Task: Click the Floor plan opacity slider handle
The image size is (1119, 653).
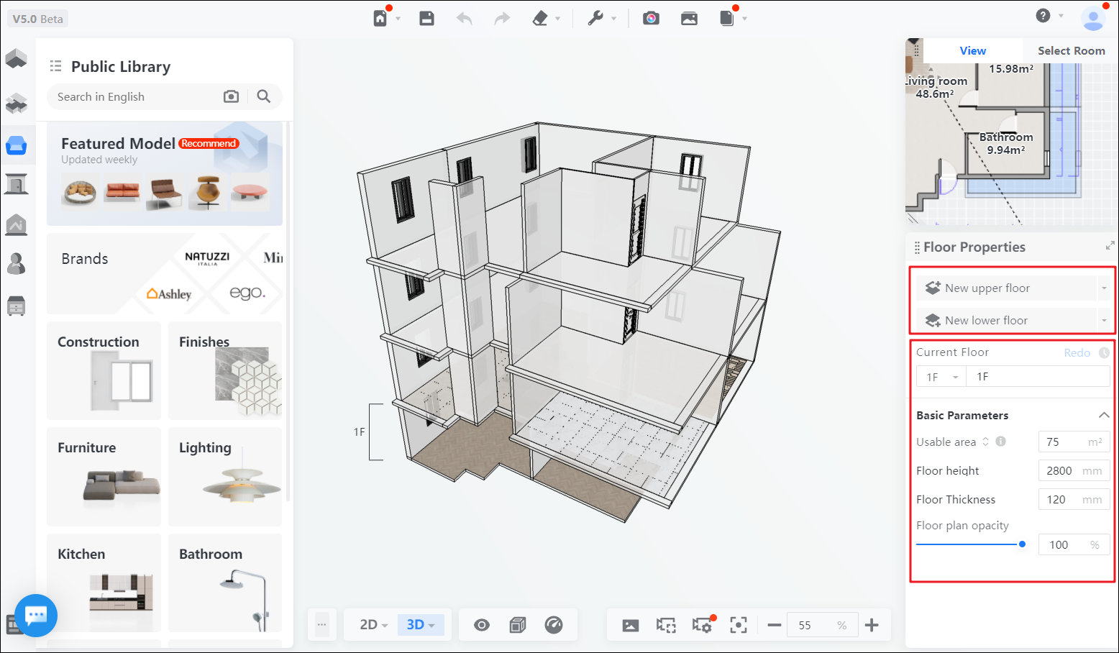Action: 1022,544
